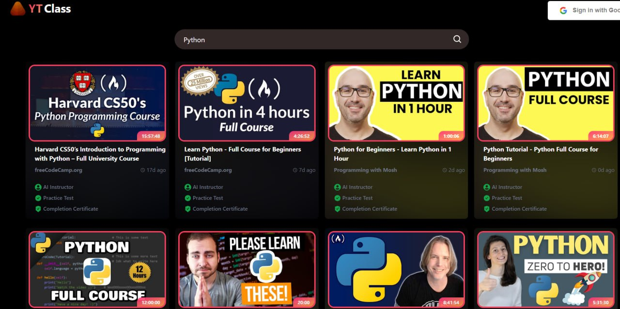The height and width of the screenshot is (309, 620).
Task: Open Python Zero to Hero thumbnail
Action: point(546,269)
